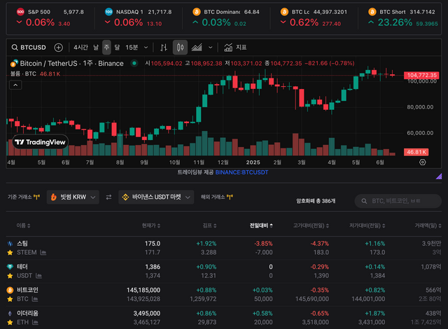Select the 날 (day) timeframe
This screenshot has height=329, width=448.
[x=96, y=48]
